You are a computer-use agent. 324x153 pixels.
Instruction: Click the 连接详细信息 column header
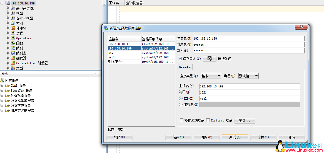coord(158,39)
